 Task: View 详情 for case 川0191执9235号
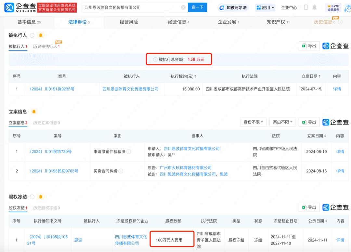click(337, 89)
